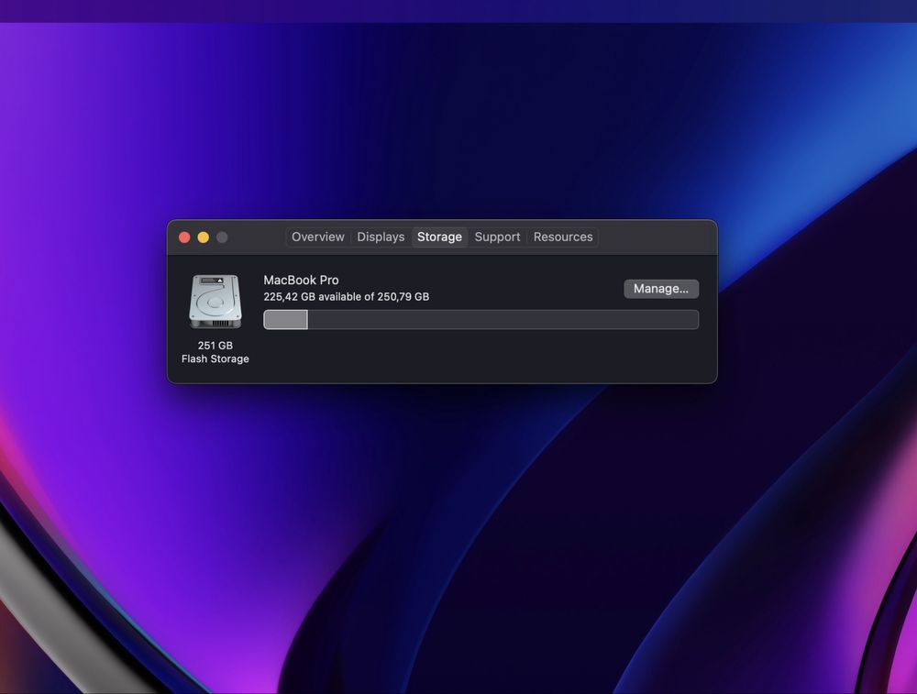This screenshot has width=917, height=694.
Task: Click the '251 GB' capacity label
Action: click(215, 346)
